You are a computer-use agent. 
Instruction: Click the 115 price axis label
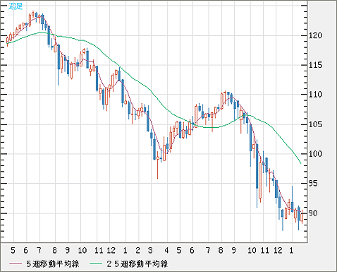click(315, 65)
